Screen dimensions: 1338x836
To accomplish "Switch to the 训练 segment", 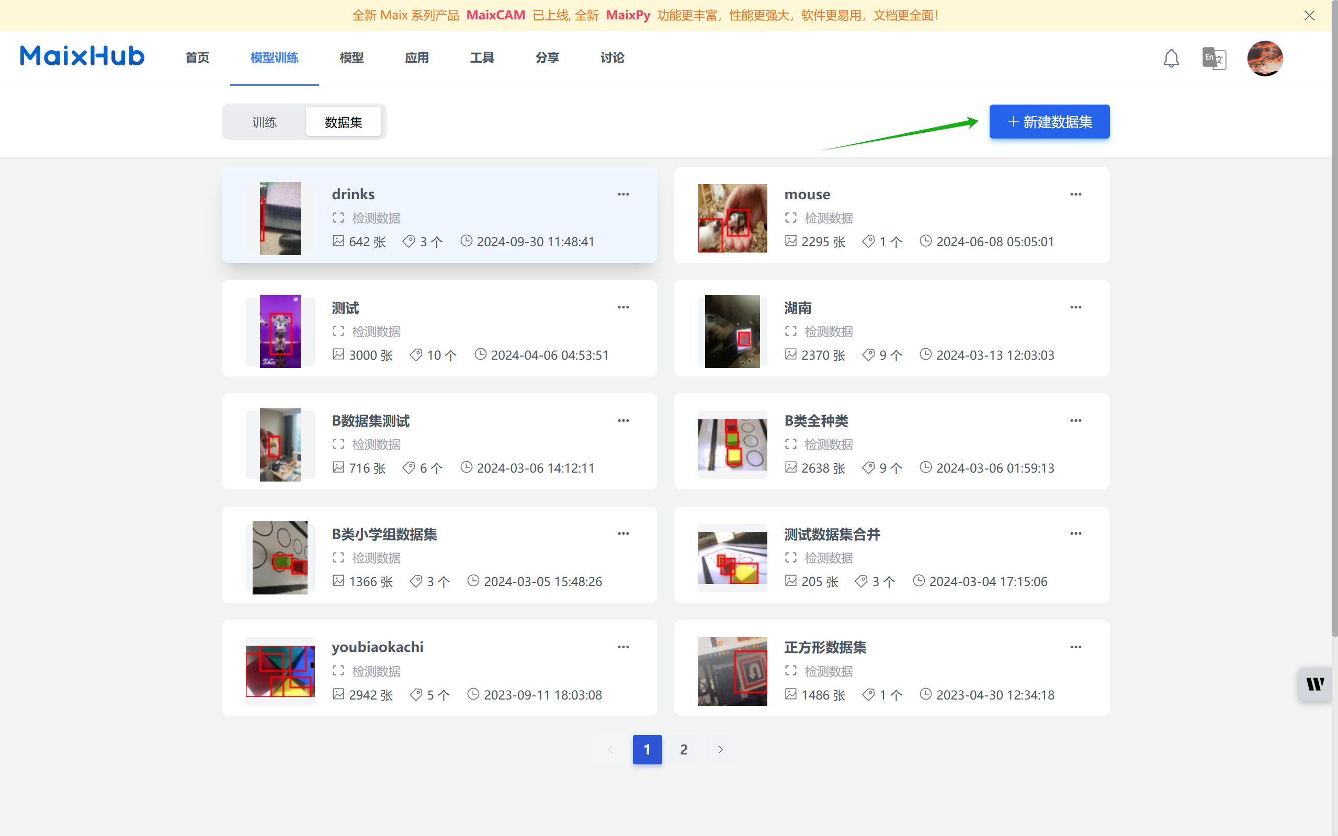I will [264, 122].
